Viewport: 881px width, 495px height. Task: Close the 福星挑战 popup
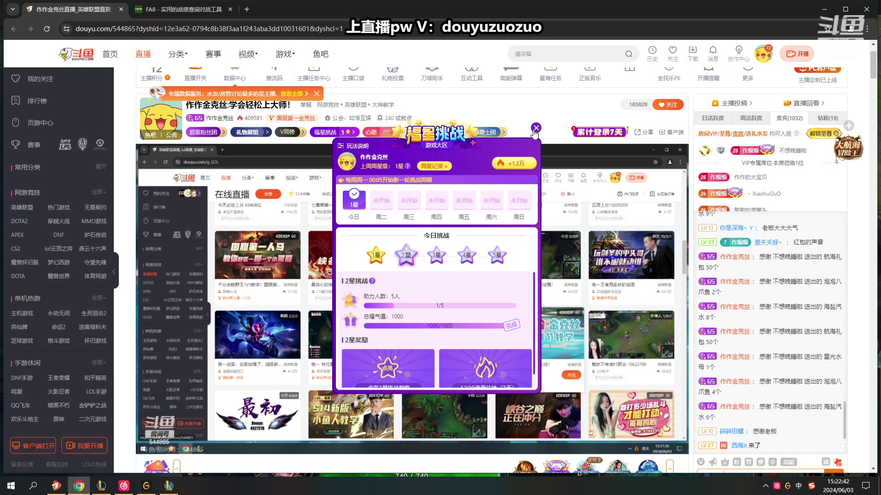pos(536,128)
